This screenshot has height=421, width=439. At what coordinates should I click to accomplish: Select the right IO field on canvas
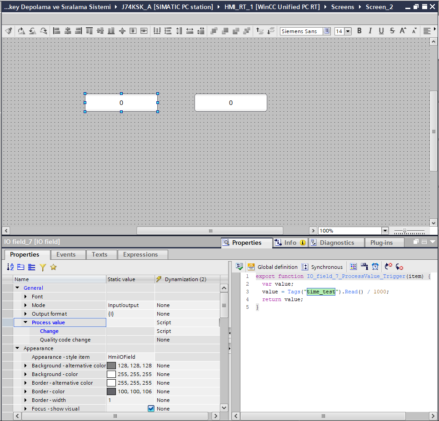click(230, 103)
